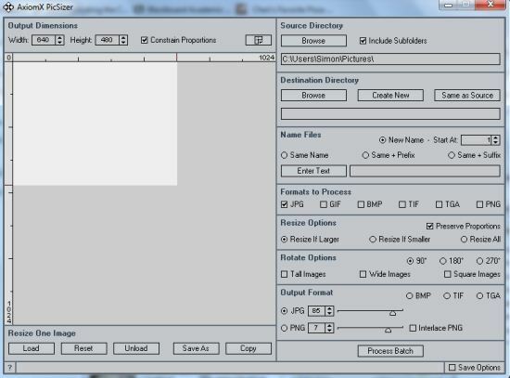This screenshot has width=510, height=378.
Task: Click the Height spinner arrows
Action: click(123, 40)
